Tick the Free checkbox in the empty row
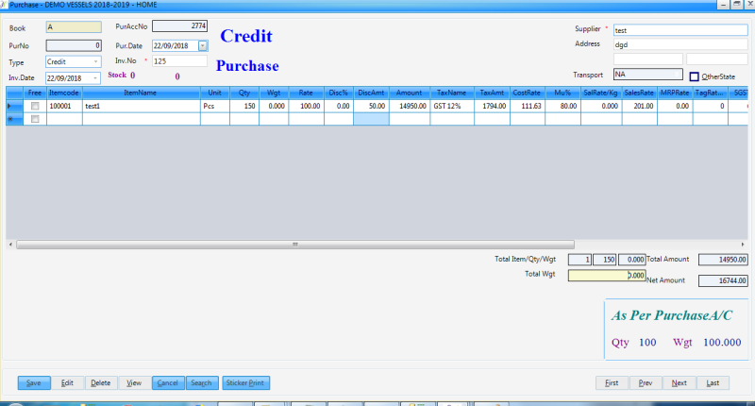755x406 pixels. pyautogui.click(x=35, y=119)
